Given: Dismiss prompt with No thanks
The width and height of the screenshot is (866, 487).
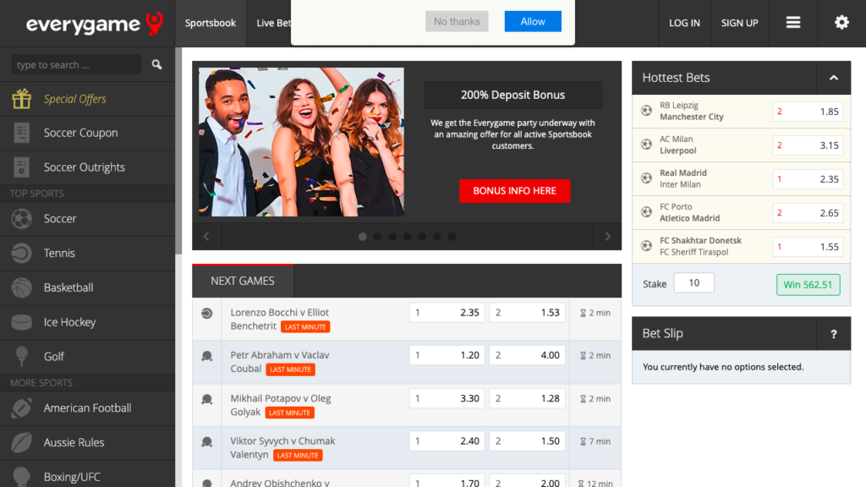Looking at the screenshot, I should [x=457, y=21].
